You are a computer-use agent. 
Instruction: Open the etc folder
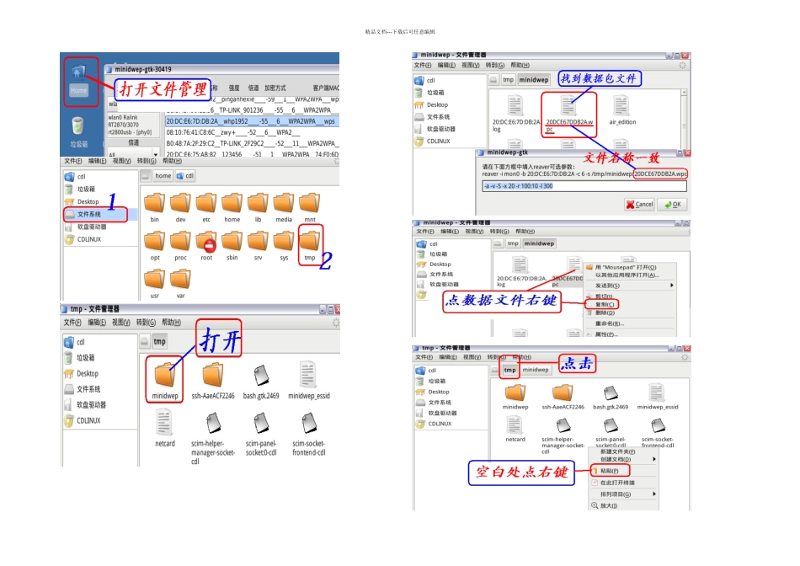(x=206, y=207)
